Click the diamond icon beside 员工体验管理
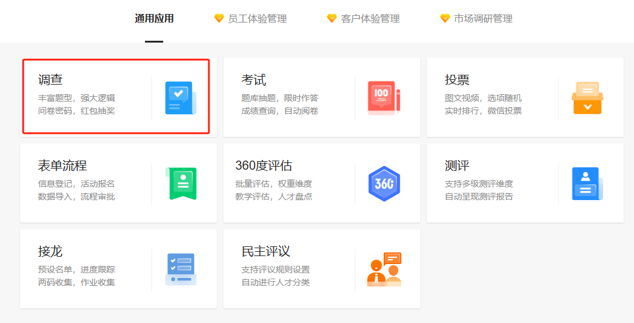This screenshot has width=634, height=323. pyautogui.click(x=219, y=19)
